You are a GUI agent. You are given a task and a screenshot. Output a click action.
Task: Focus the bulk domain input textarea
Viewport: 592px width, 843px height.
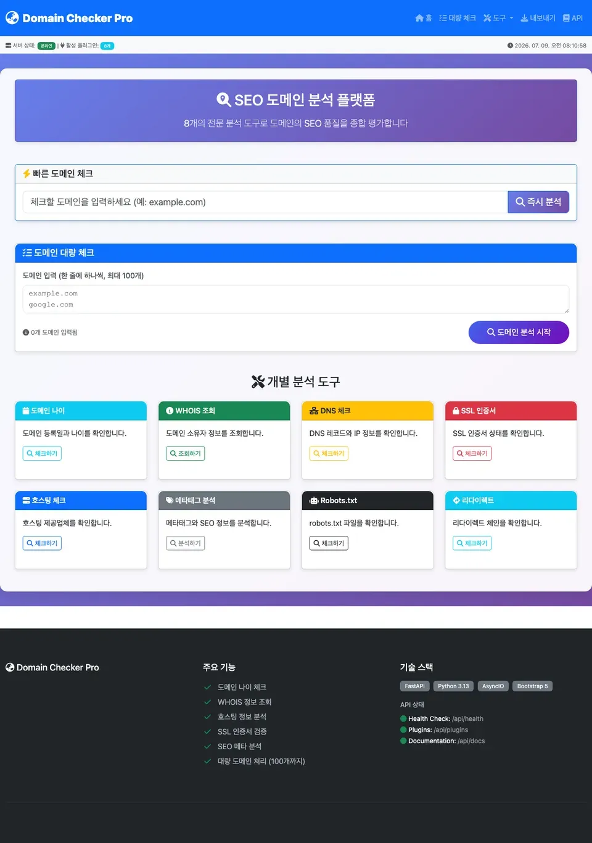point(296,299)
